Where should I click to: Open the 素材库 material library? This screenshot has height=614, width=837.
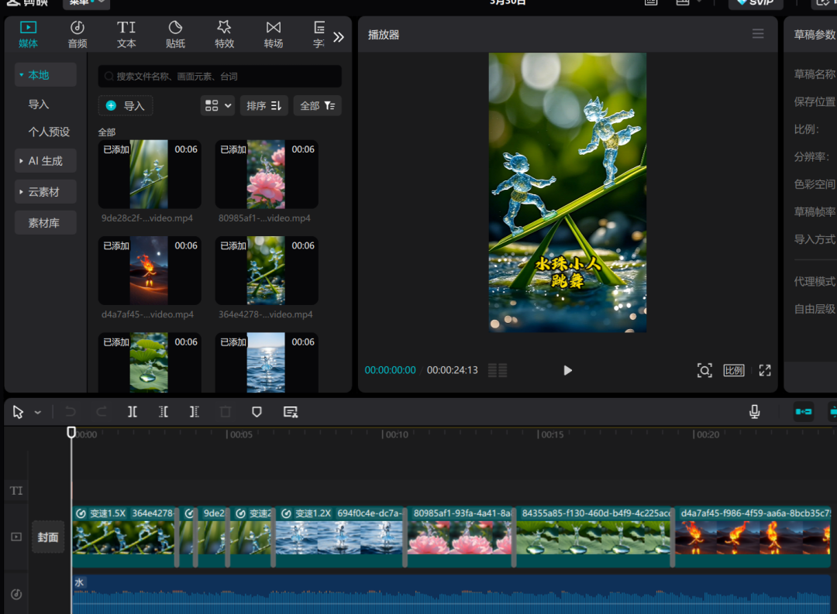[x=46, y=222]
